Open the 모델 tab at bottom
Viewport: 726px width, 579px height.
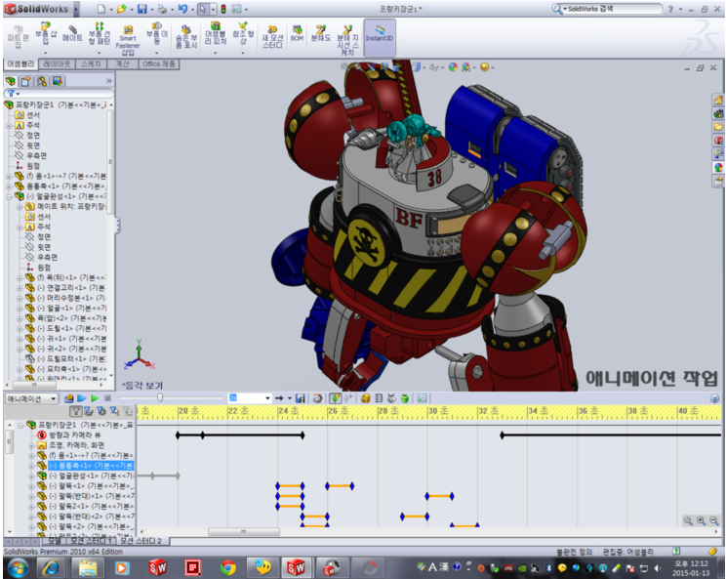(x=55, y=541)
